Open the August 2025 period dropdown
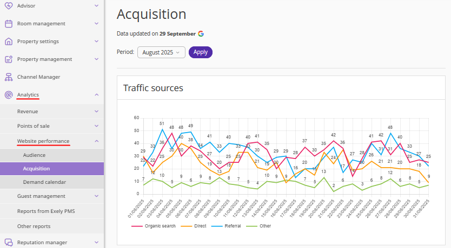 161,52
